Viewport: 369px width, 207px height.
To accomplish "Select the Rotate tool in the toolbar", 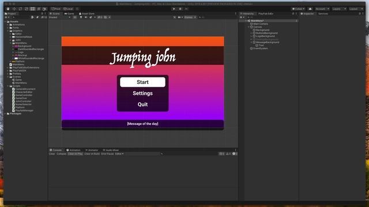I will tap(20, 9).
